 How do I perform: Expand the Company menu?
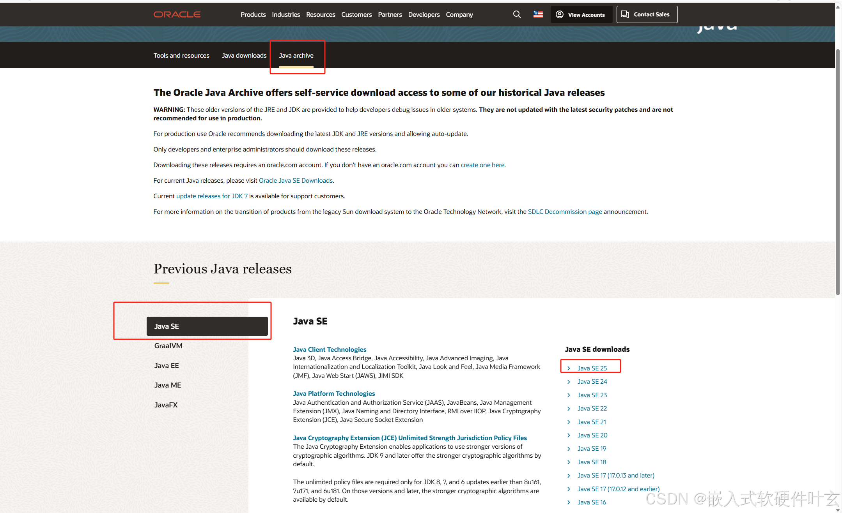coord(459,14)
